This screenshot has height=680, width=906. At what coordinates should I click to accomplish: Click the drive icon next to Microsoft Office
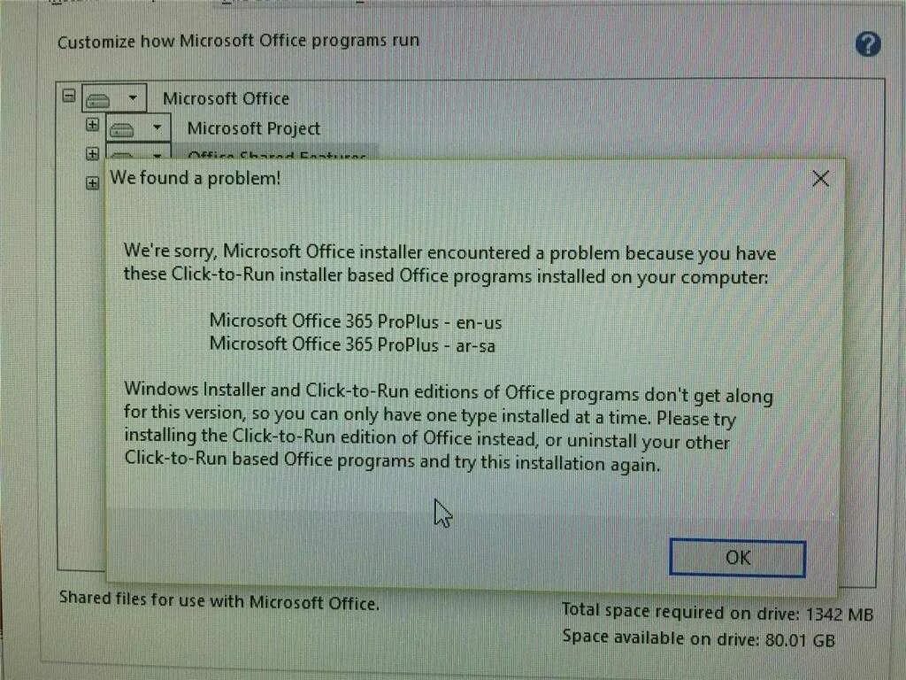[97, 101]
